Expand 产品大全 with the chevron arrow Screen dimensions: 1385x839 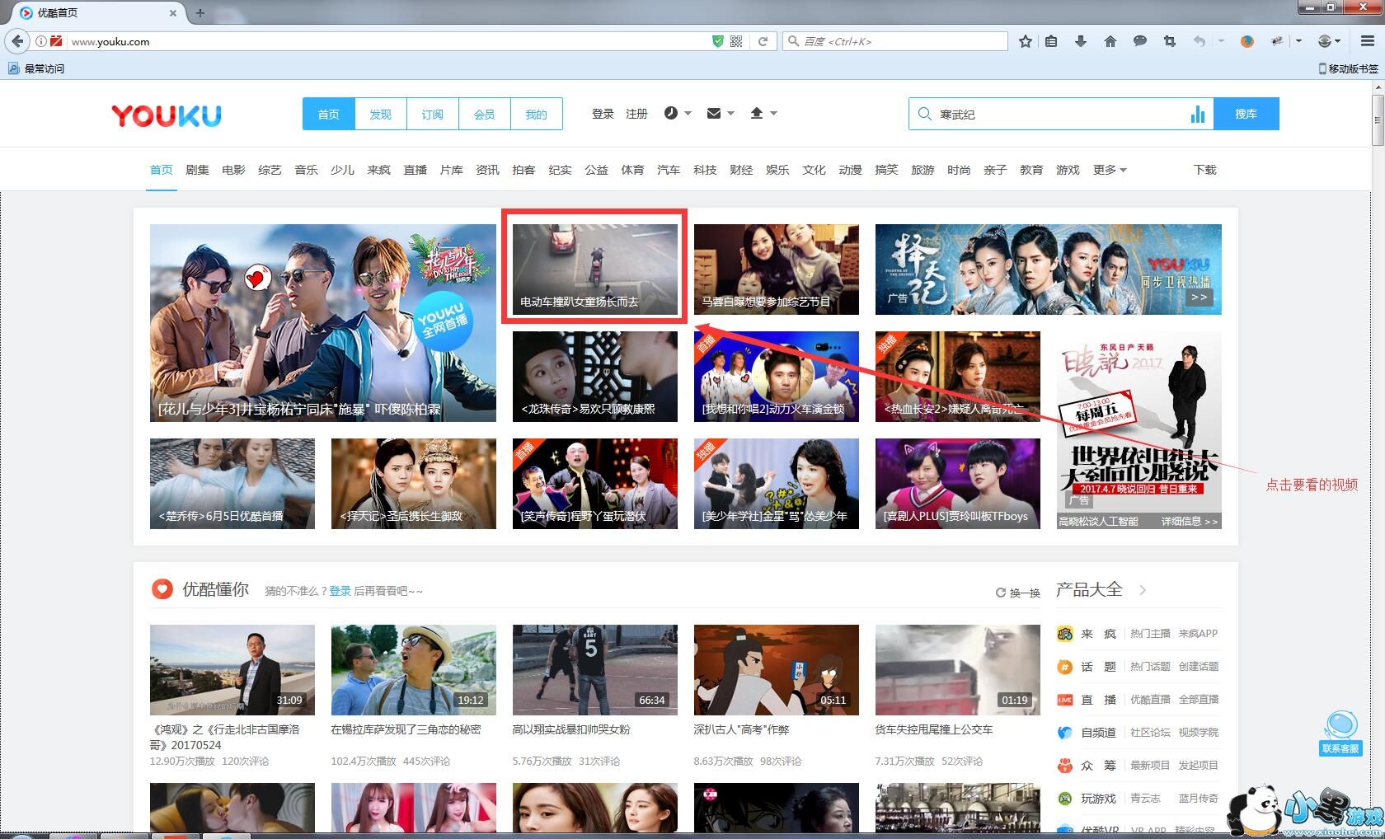click(x=1143, y=590)
